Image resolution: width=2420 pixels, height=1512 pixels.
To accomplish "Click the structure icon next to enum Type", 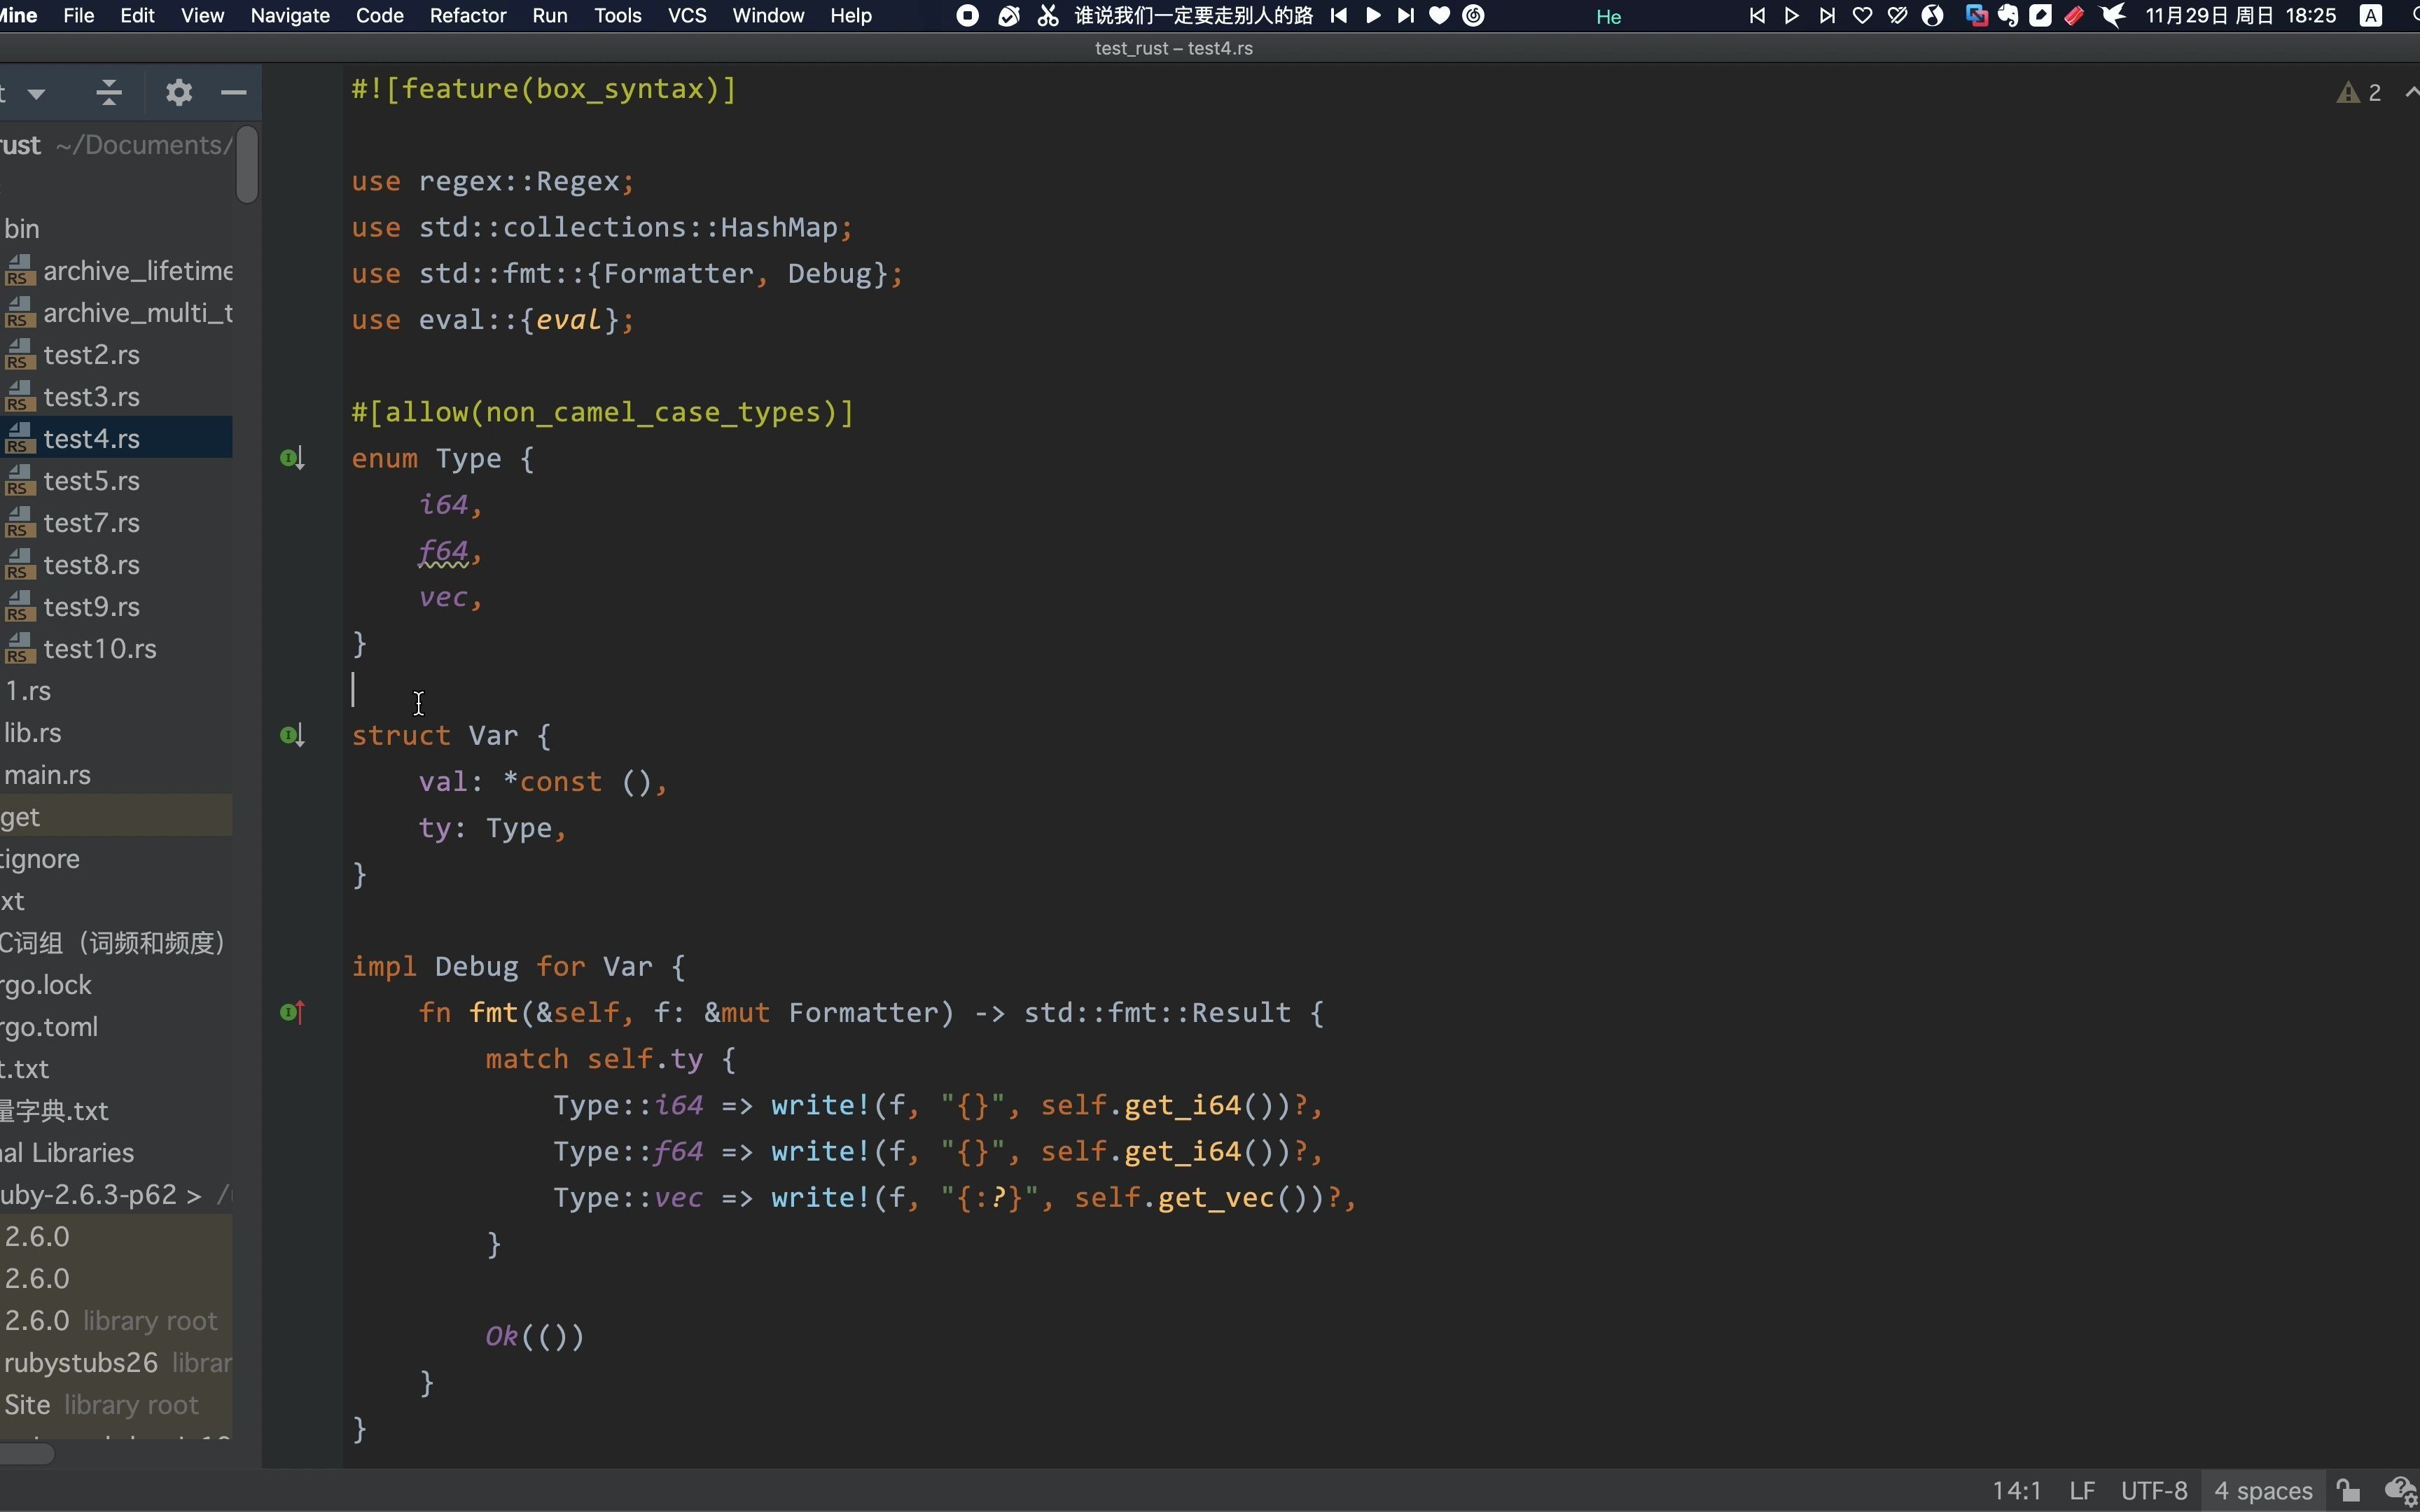I will click(x=291, y=458).
